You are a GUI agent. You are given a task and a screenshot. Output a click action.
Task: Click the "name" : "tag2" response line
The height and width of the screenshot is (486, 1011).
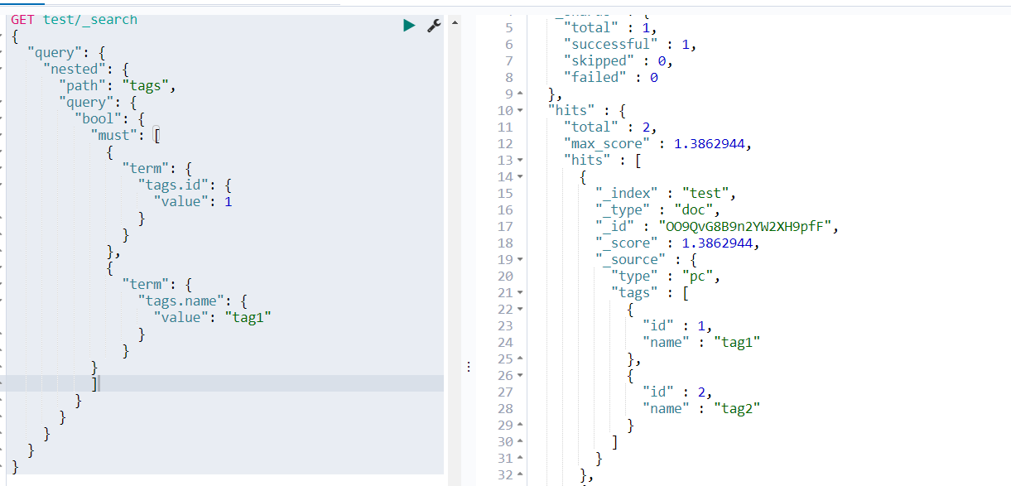701,408
